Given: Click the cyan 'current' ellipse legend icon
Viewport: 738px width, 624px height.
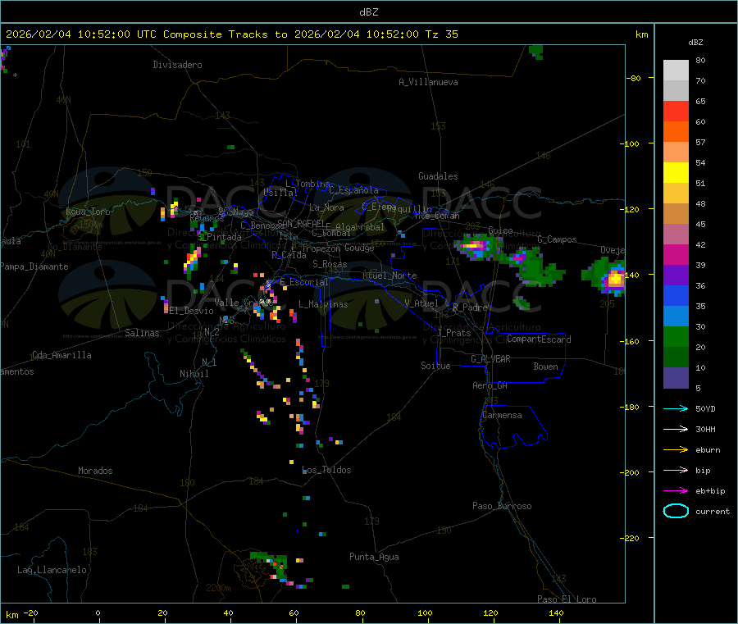Looking at the screenshot, I should pos(676,511).
